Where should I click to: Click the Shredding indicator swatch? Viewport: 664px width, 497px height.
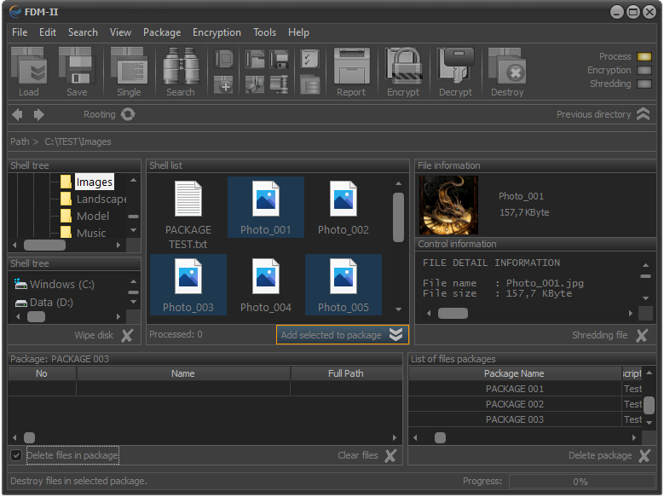click(644, 84)
